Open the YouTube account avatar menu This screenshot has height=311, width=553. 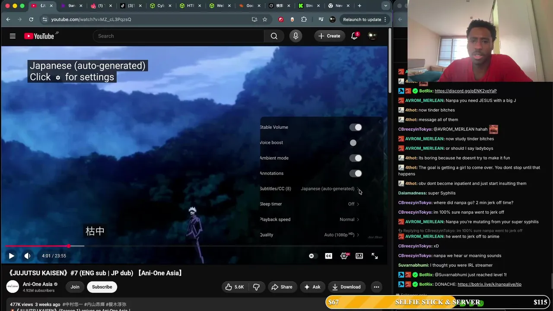[x=372, y=36]
